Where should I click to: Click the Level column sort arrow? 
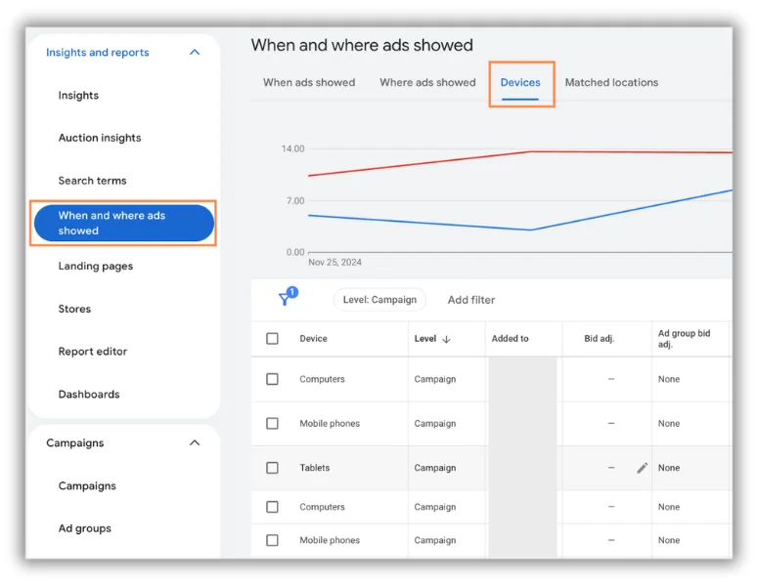click(446, 339)
